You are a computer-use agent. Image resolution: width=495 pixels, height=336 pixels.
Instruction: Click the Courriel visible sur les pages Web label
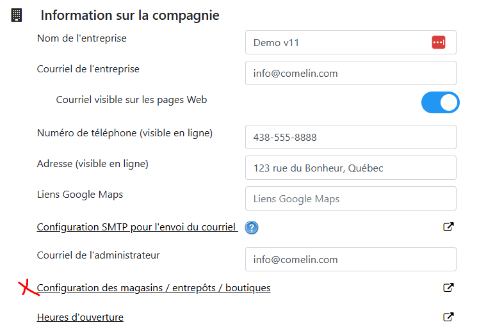131,100
